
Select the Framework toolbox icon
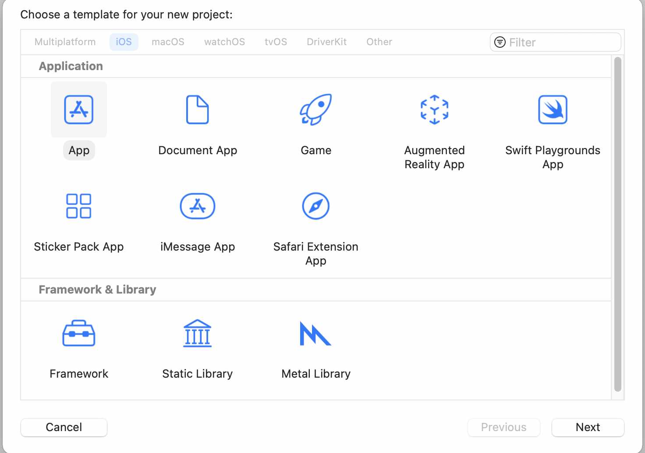click(x=79, y=333)
